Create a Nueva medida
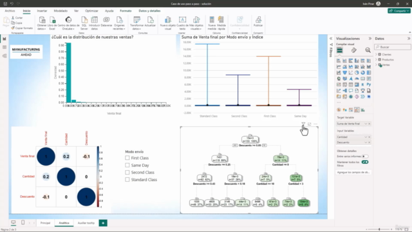 (x=212, y=23)
